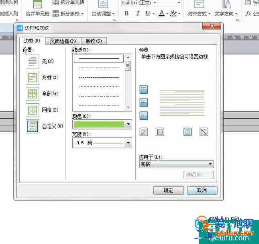Open the underline style dropdown arrow
The height and width of the screenshot is (244, 259).
[x=154, y=14]
